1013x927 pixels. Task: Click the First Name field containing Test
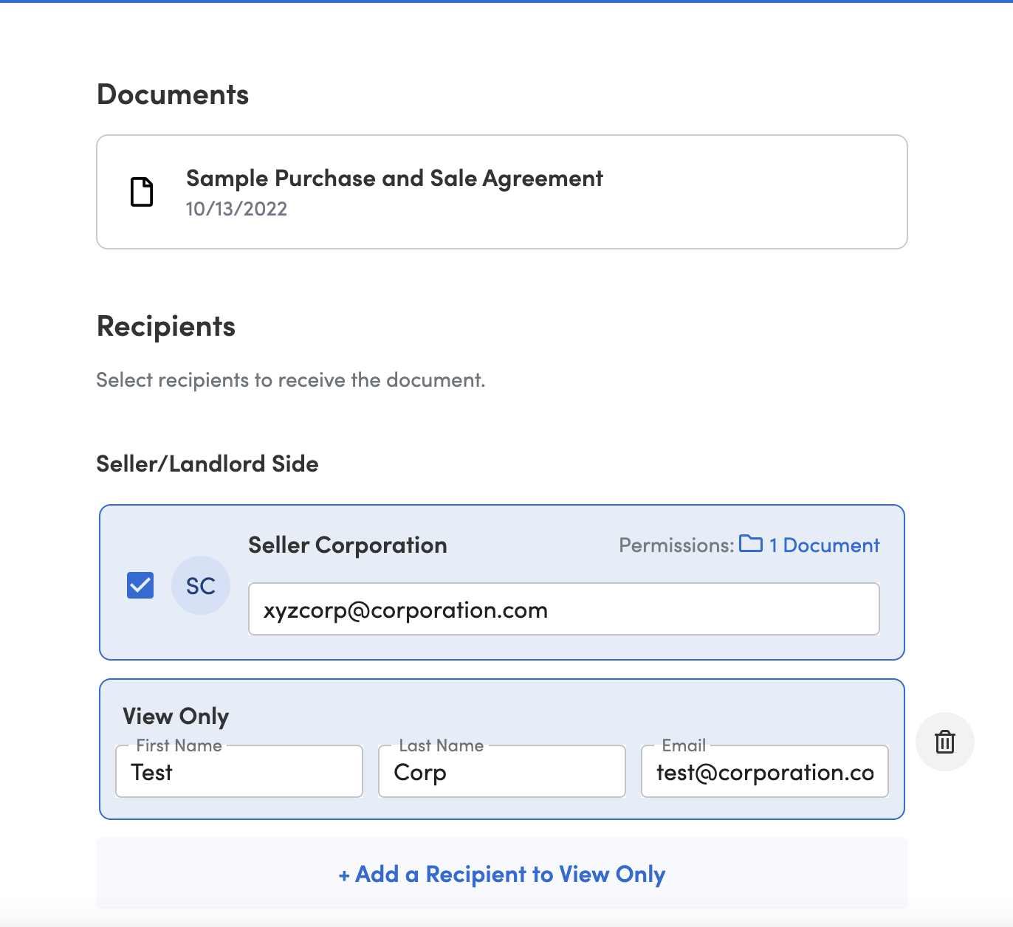tap(239, 771)
